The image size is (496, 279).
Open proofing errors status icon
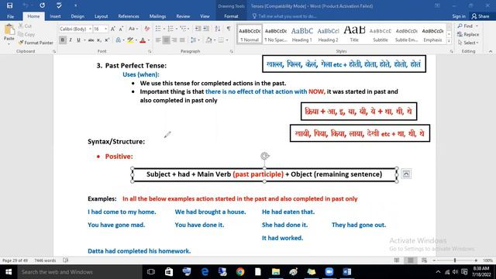click(65, 260)
